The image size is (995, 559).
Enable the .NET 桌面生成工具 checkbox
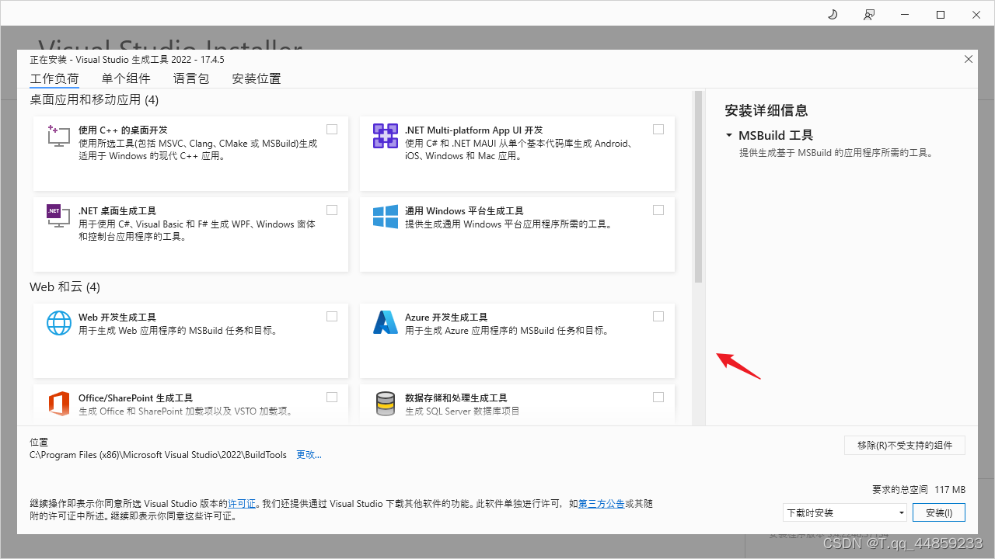click(332, 210)
